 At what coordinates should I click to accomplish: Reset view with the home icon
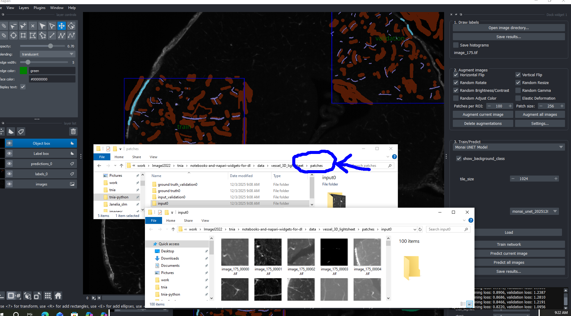point(58,296)
